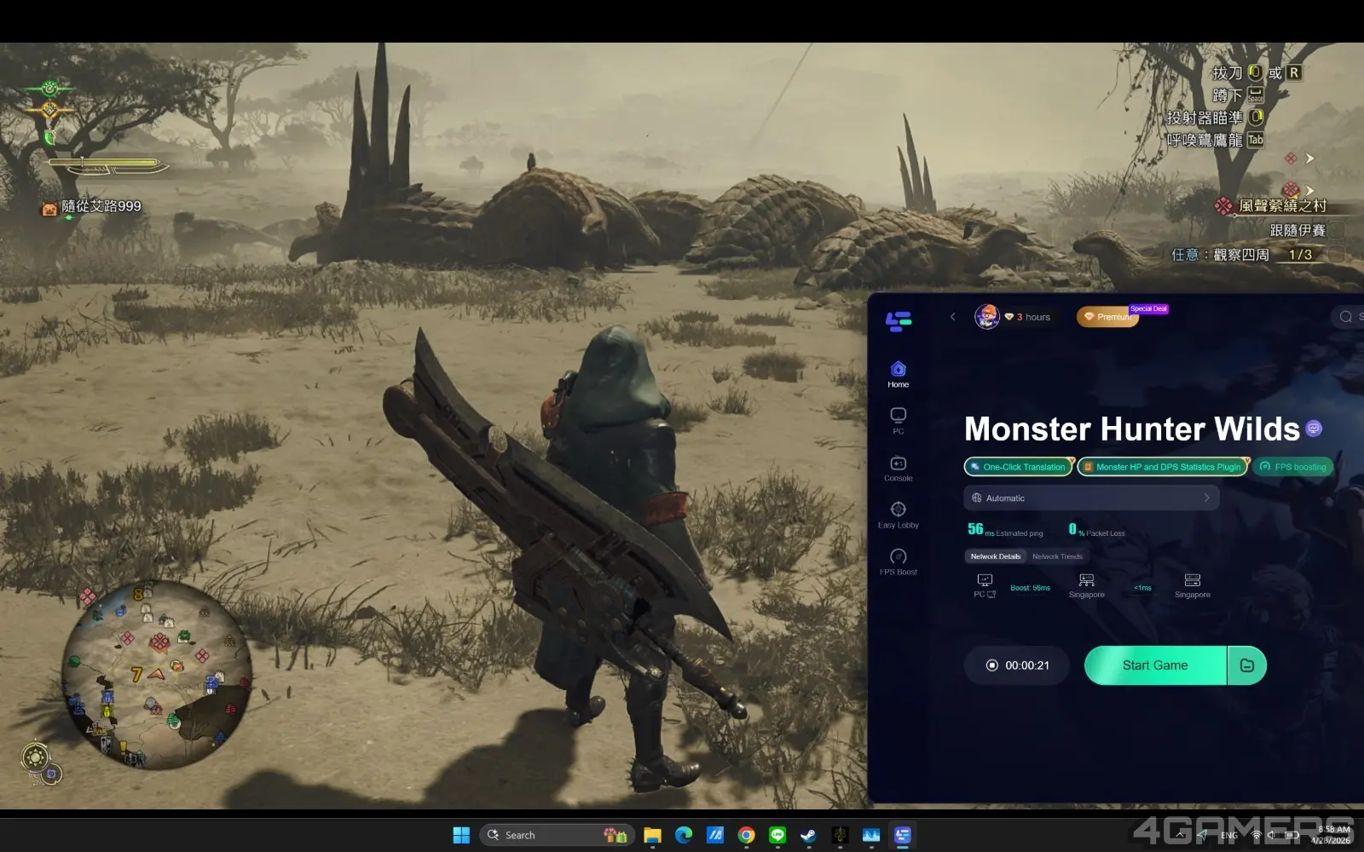Click the Boost: 56ms latency label
Viewport: 1364px width, 852px height.
coord(1030,588)
